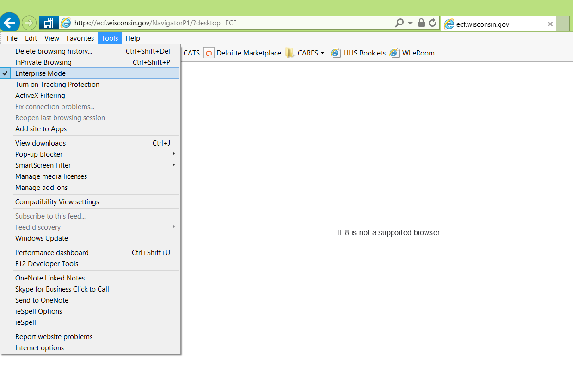Screen dimensions: 573x365
Task: Turn on Tracking Protection
Action: click(57, 85)
